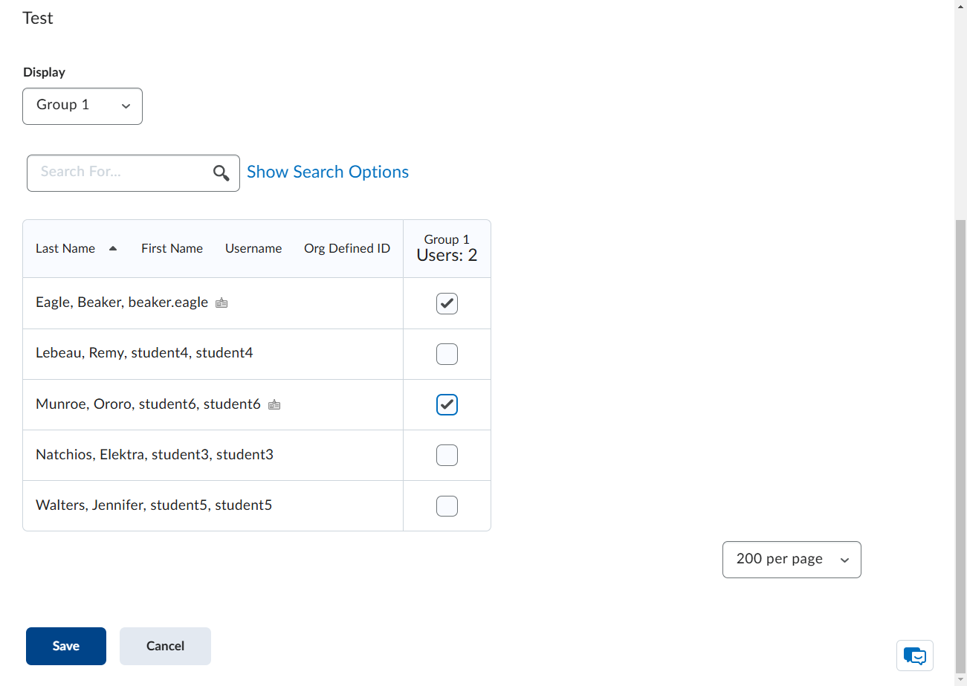
Task: Check Group 1 for Lebeau, Remy
Action: (447, 354)
